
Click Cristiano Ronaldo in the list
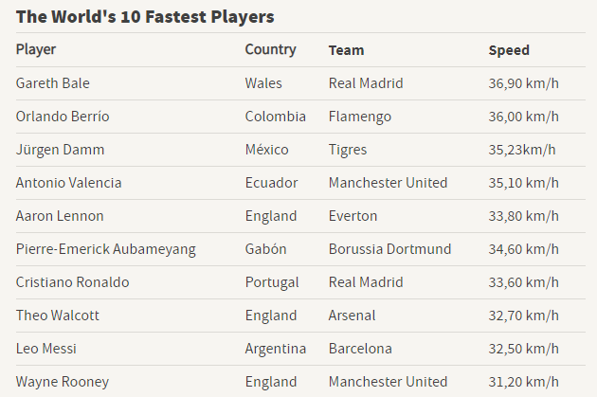[72, 282]
